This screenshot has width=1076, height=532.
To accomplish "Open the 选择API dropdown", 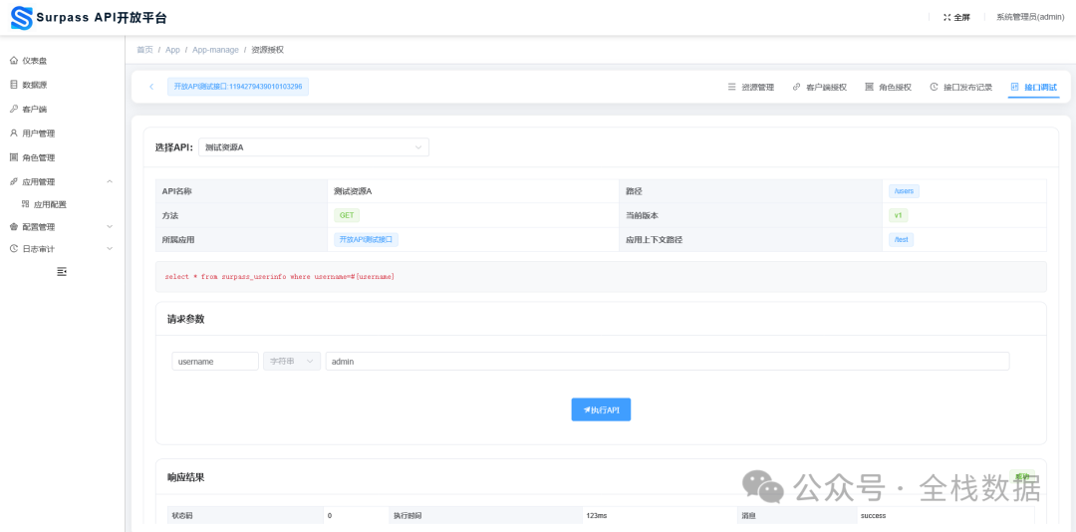I will click(x=313, y=147).
